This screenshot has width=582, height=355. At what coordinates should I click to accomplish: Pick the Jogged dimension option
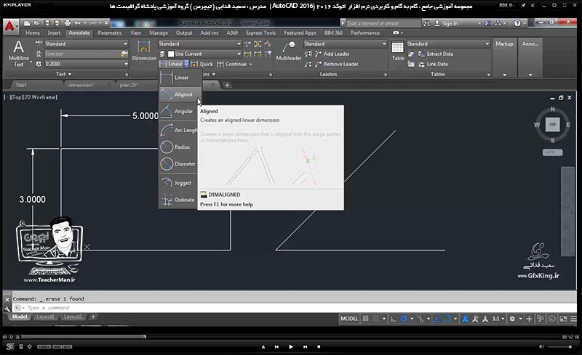point(178,183)
